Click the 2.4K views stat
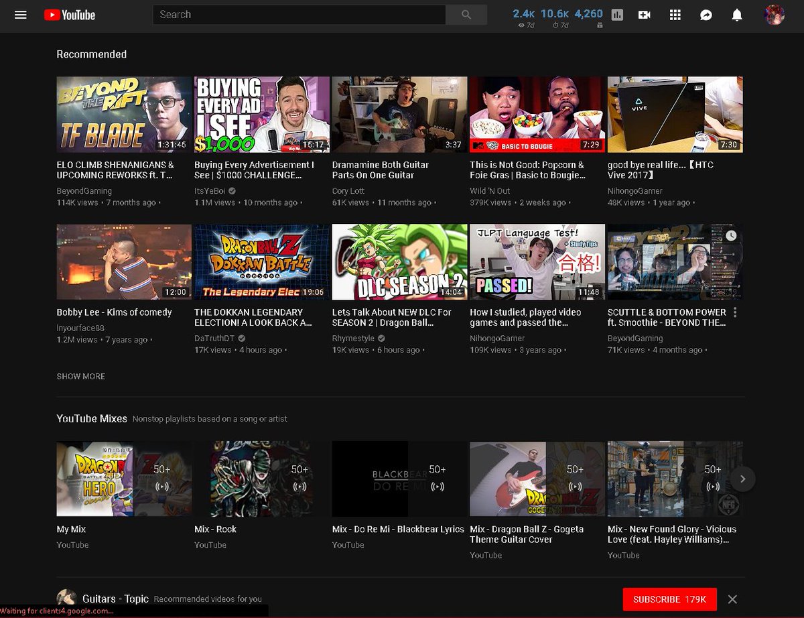This screenshot has height=618, width=804. [524, 18]
